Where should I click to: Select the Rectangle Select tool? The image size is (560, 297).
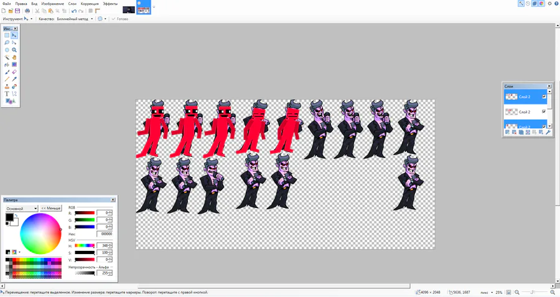[7, 35]
